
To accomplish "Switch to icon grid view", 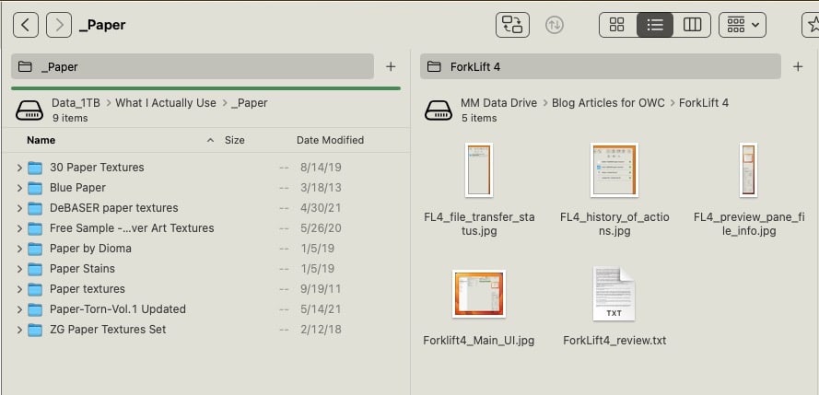I will (x=617, y=25).
